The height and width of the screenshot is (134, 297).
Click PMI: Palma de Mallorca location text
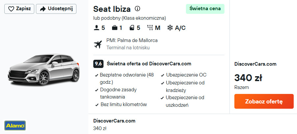click(x=132, y=40)
